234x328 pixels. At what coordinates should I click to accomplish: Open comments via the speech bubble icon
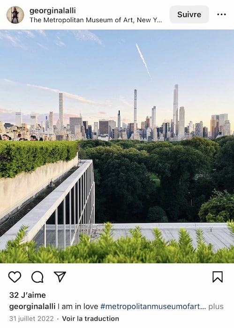point(38,277)
